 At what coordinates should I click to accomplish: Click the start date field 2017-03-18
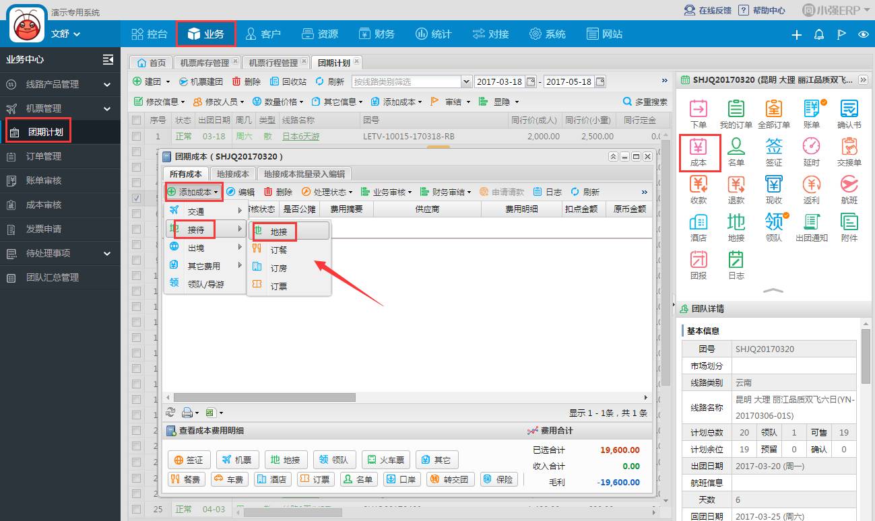(499, 81)
